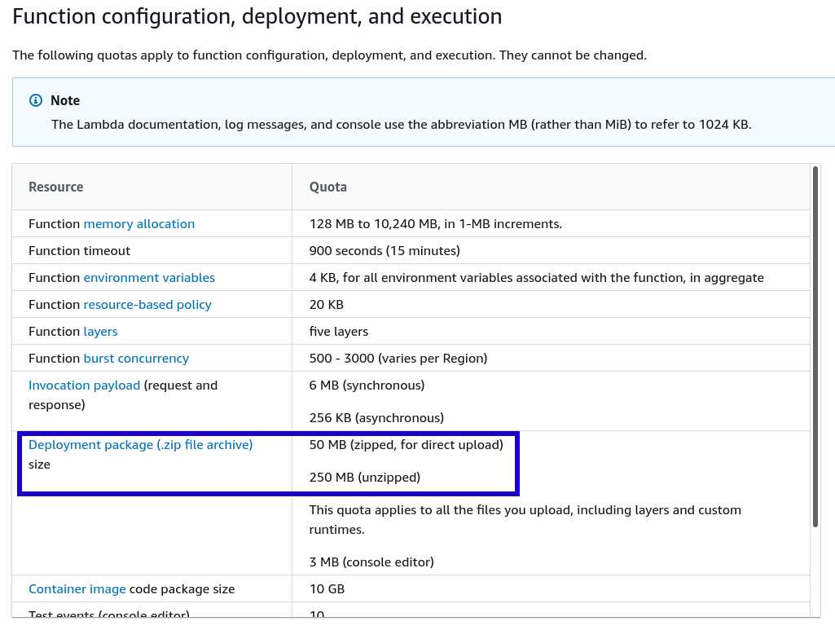Click the environment variables hyperlink

click(x=148, y=277)
